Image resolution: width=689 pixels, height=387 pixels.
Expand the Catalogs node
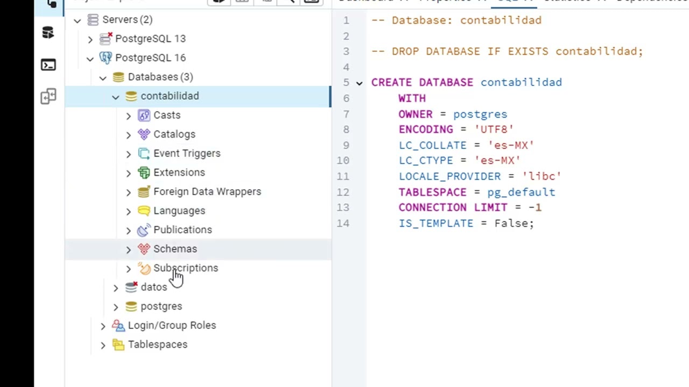[128, 135]
